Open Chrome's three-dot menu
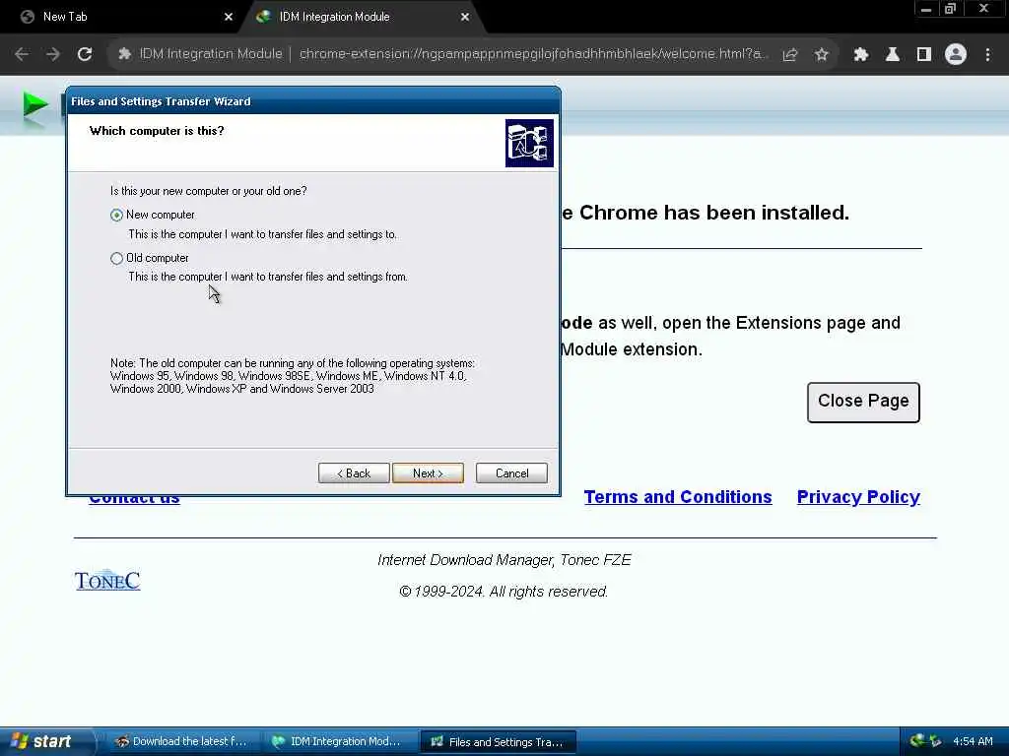1009x756 pixels. coord(987,55)
